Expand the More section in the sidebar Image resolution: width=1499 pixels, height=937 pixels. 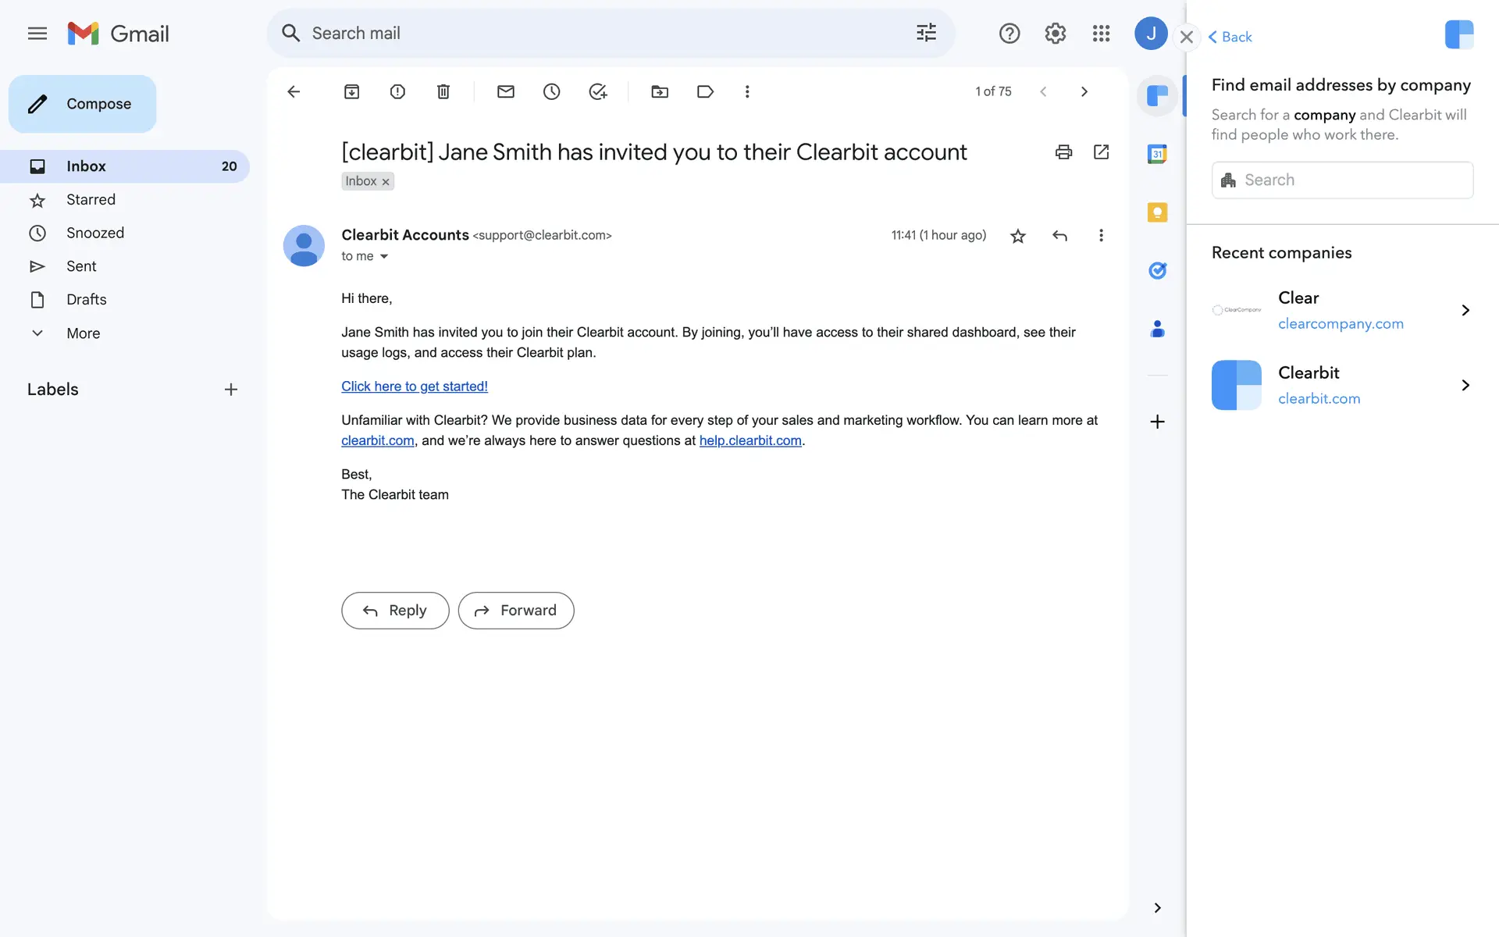[83, 333]
